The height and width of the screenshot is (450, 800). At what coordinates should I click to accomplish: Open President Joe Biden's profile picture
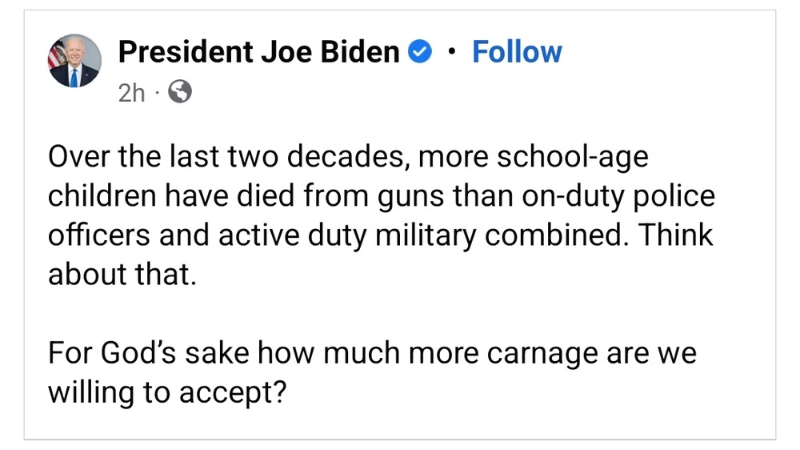[x=75, y=62]
